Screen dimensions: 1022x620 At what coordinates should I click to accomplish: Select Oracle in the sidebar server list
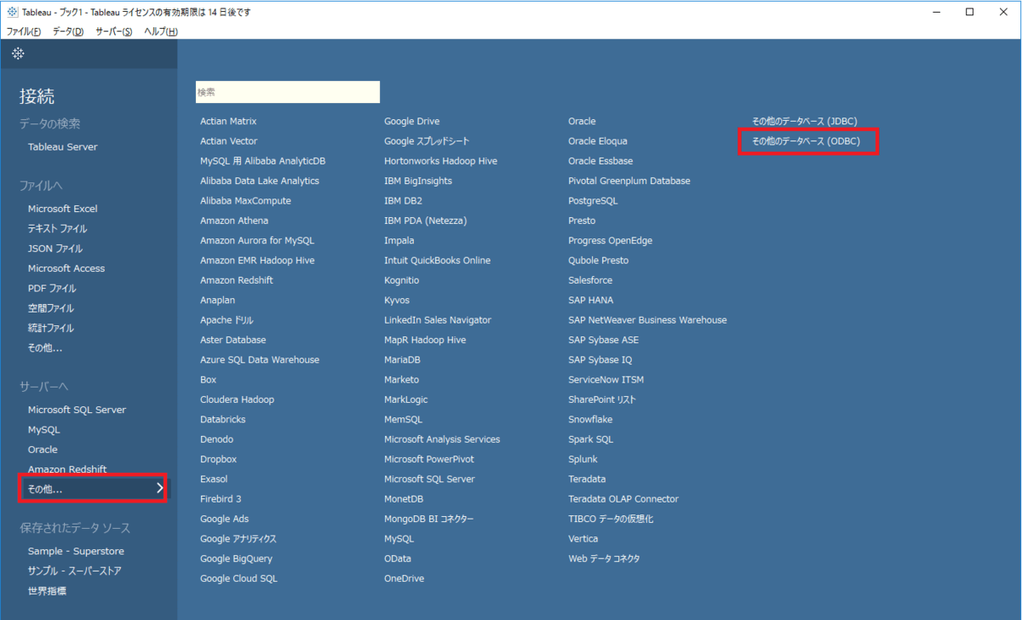pyautogui.click(x=43, y=450)
